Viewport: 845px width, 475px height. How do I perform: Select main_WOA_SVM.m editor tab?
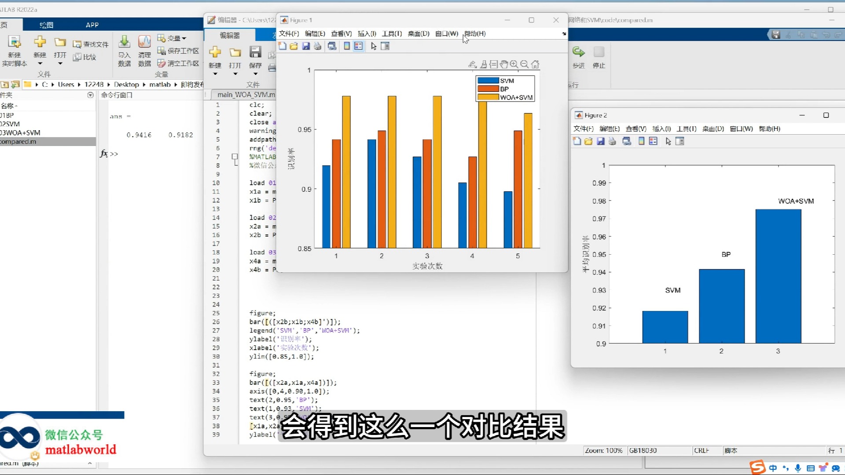coord(246,95)
